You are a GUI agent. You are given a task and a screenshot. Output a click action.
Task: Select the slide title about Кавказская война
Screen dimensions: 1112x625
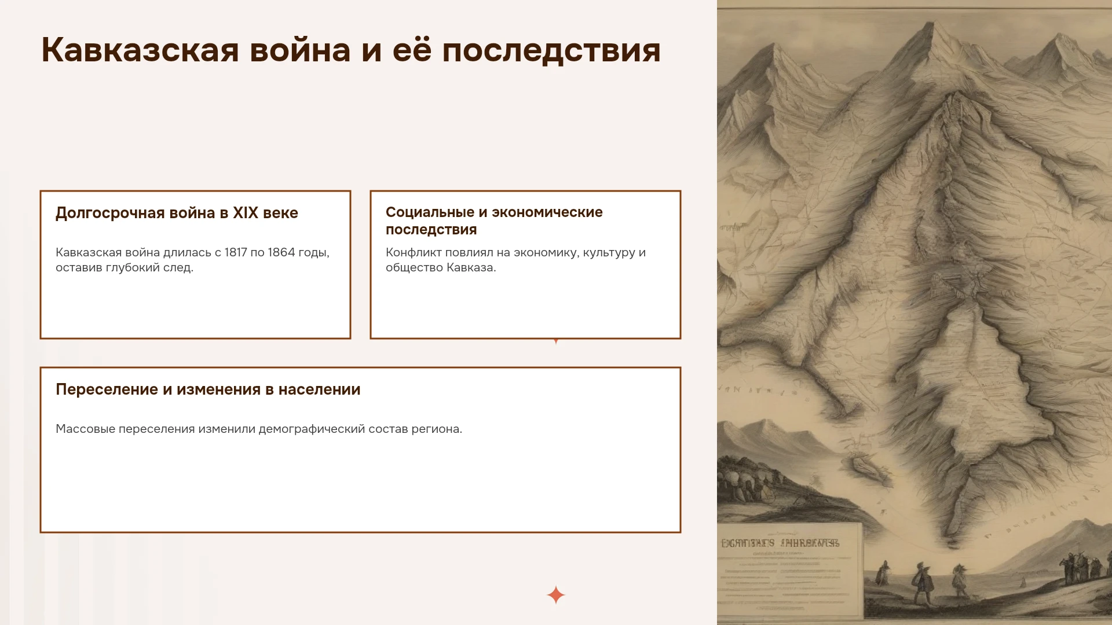351,50
